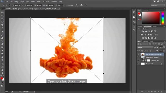Commit transform with the checkmark icon
The width and height of the screenshot is (166, 93).
pos(86,5)
